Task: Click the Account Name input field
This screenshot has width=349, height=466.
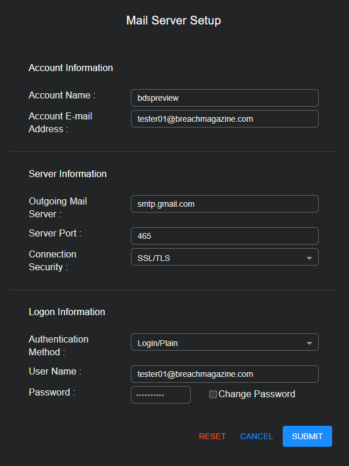Action: click(x=225, y=98)
